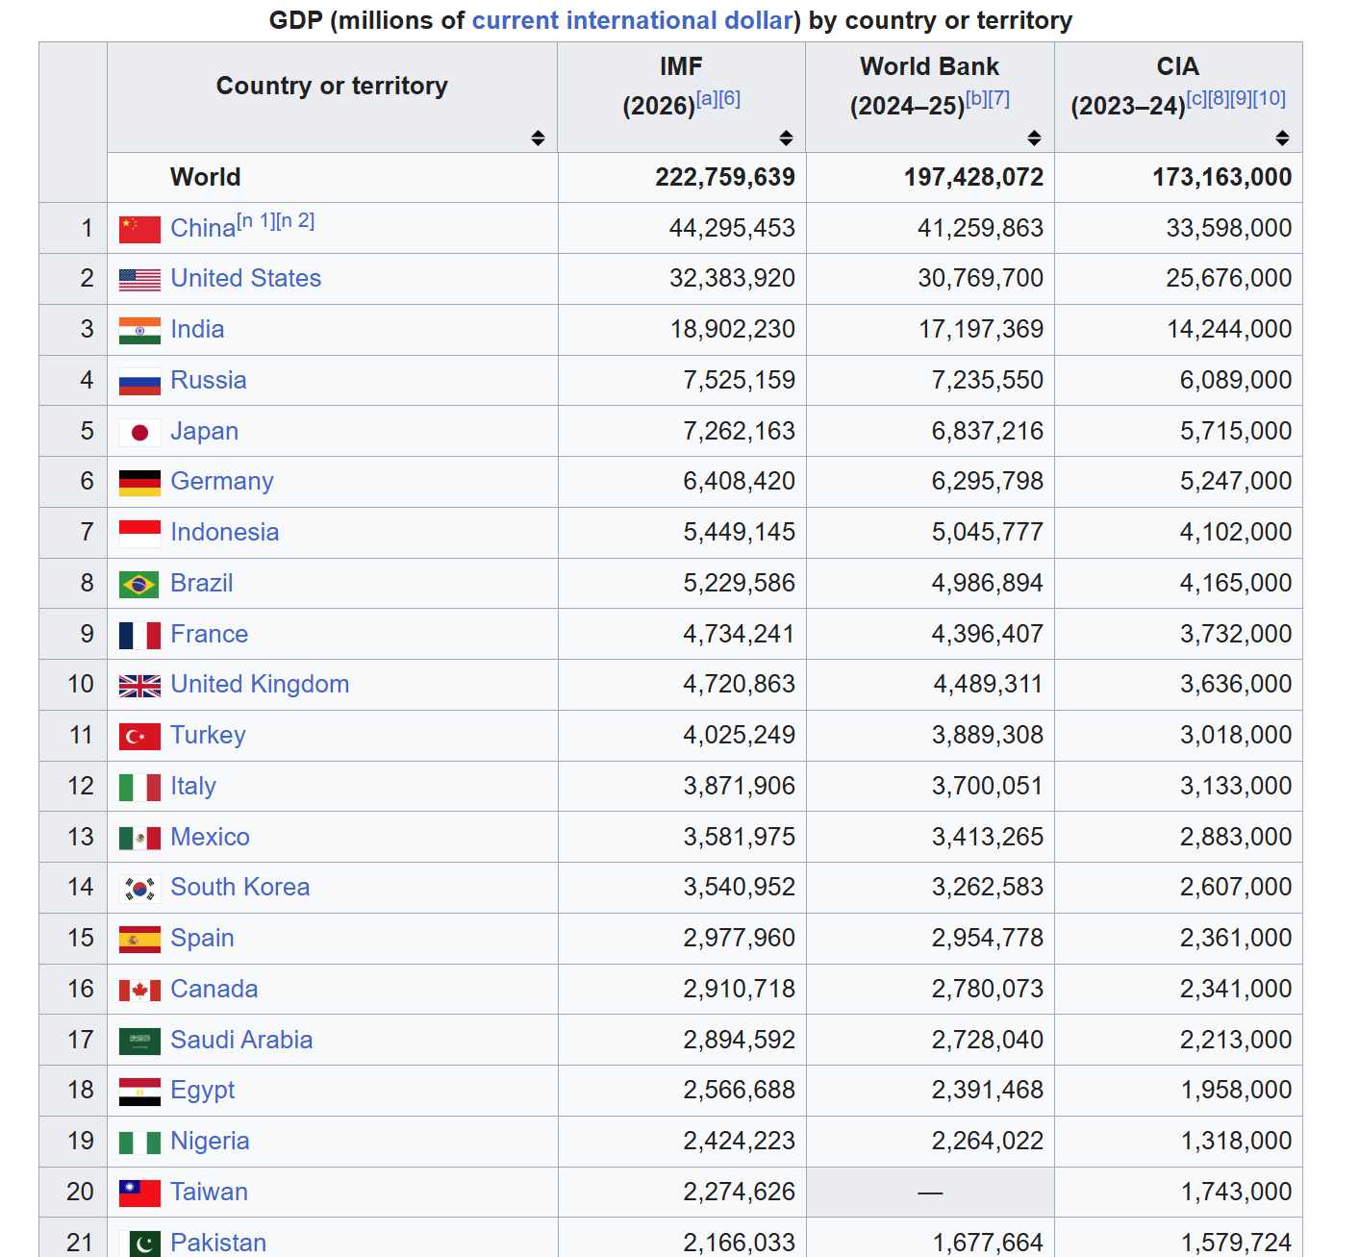Click the Brazil flag icon
Image resolution: width=1359 pixels, height=1257 pixels.
[x=139, y=585]
